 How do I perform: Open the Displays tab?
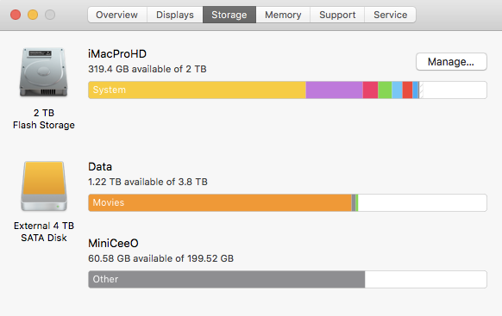175,15
